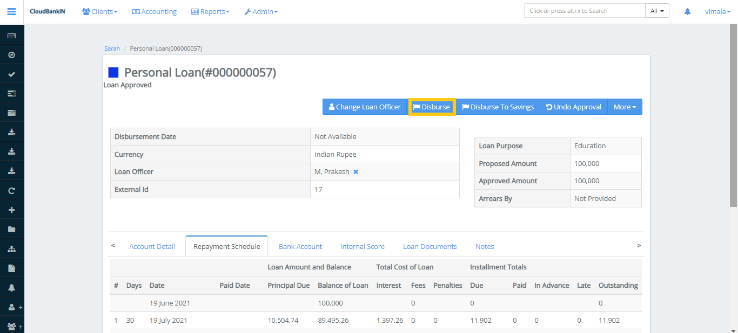Open the hamburger menu icon at top left
The height and width of the screenshot is (333, 738).
coord(11,11)
